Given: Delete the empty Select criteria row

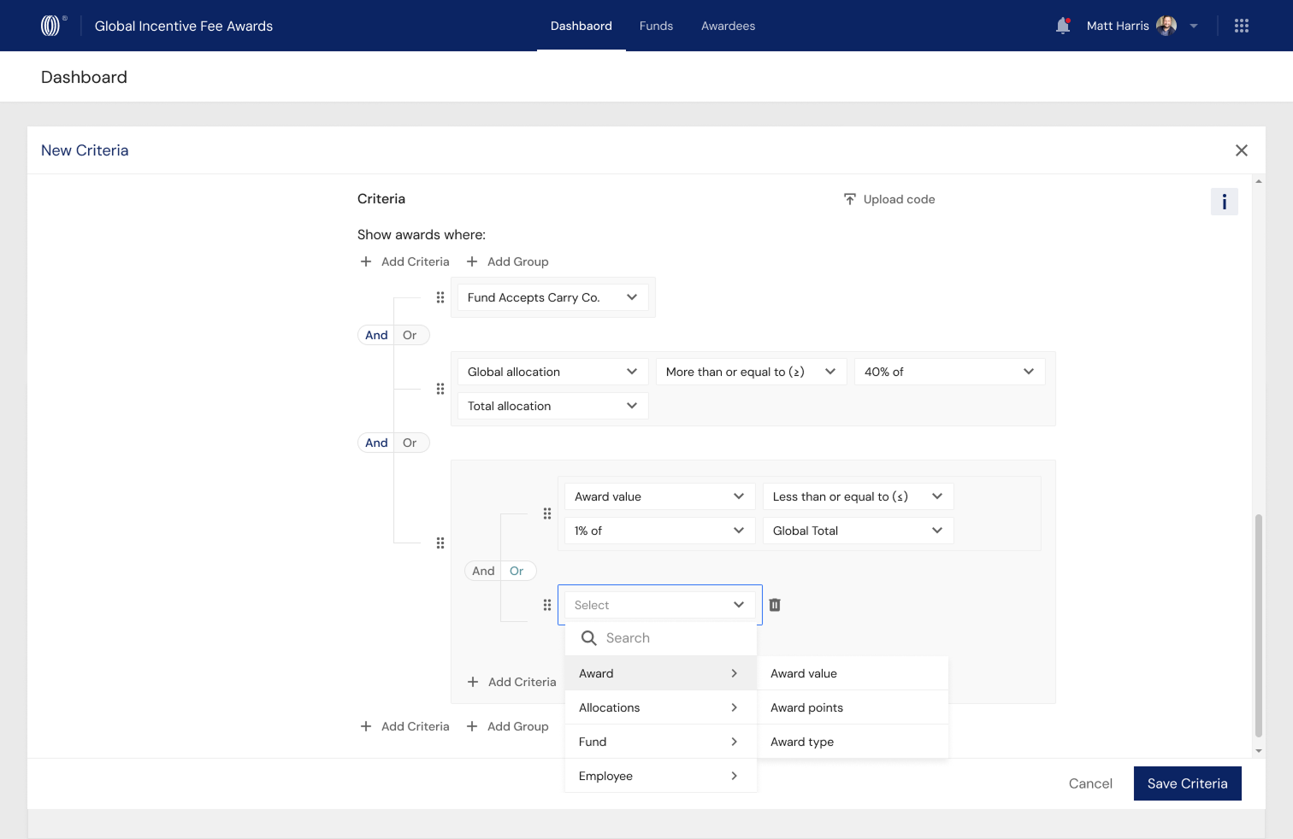Looking at the screenshot, I should 775,605.
